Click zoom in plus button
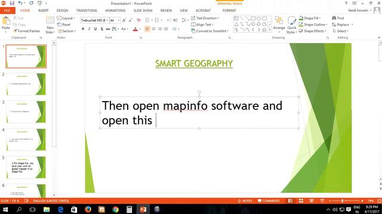 click(362, 201)
